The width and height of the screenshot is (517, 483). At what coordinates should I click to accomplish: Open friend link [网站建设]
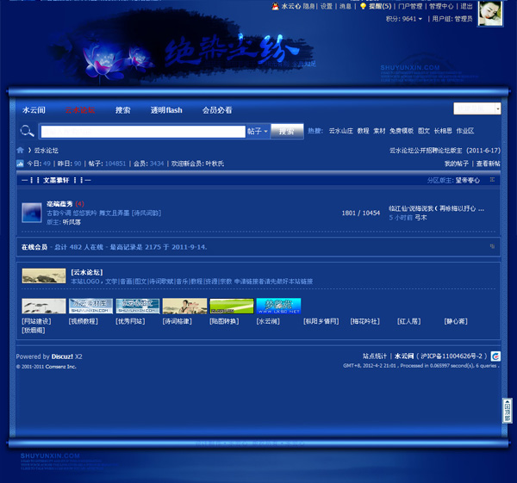(x=36, y=321)
